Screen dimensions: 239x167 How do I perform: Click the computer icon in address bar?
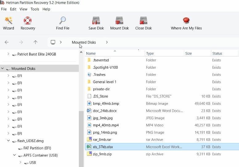point(53,42)
